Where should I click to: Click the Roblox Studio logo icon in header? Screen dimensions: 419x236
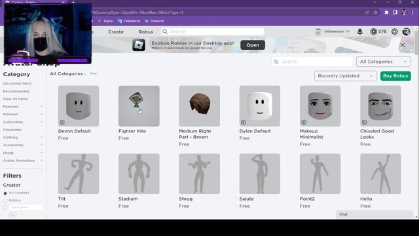406,31
